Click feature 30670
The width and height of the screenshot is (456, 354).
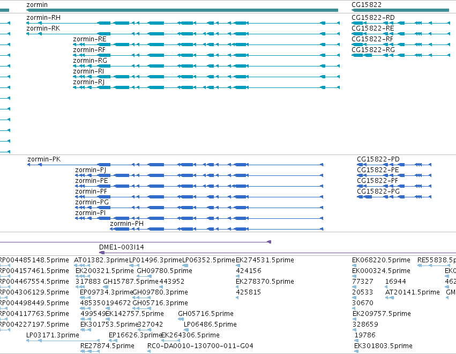pos(363,303)
